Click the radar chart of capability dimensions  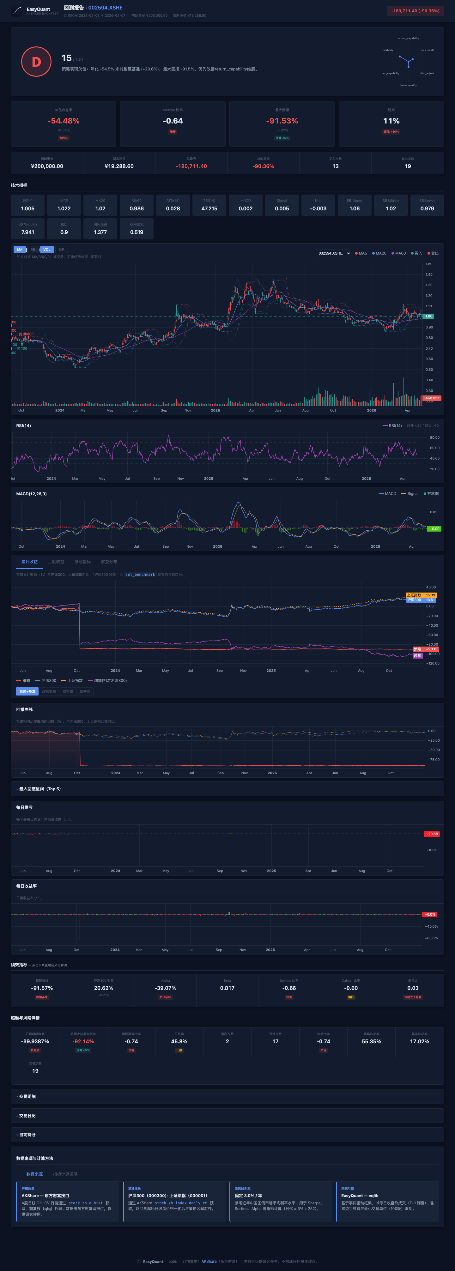[x=409, y=62]
